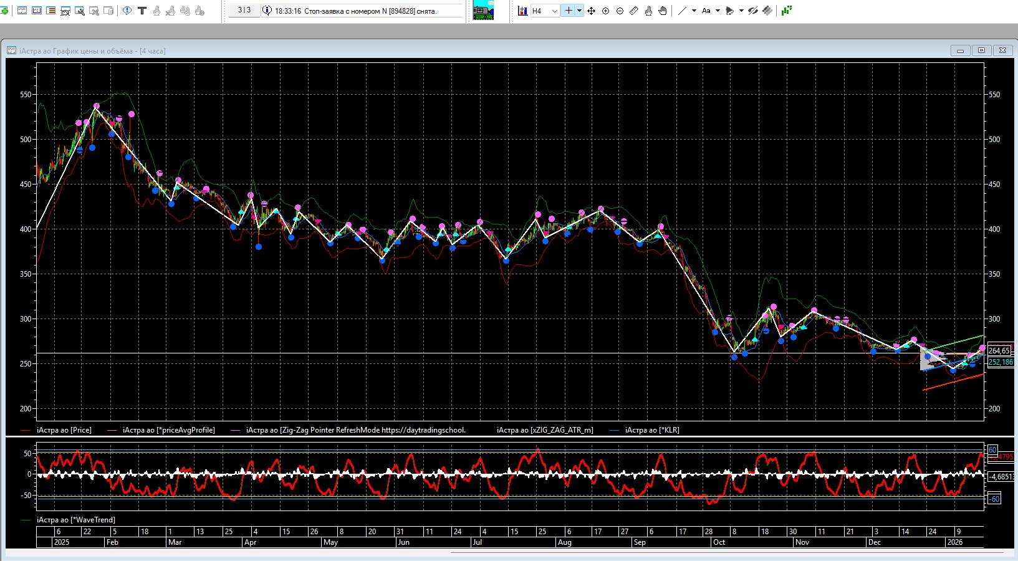1018x561 pixels.
Task: Select the move crosshair arrows tool
Action: point(591,11)
